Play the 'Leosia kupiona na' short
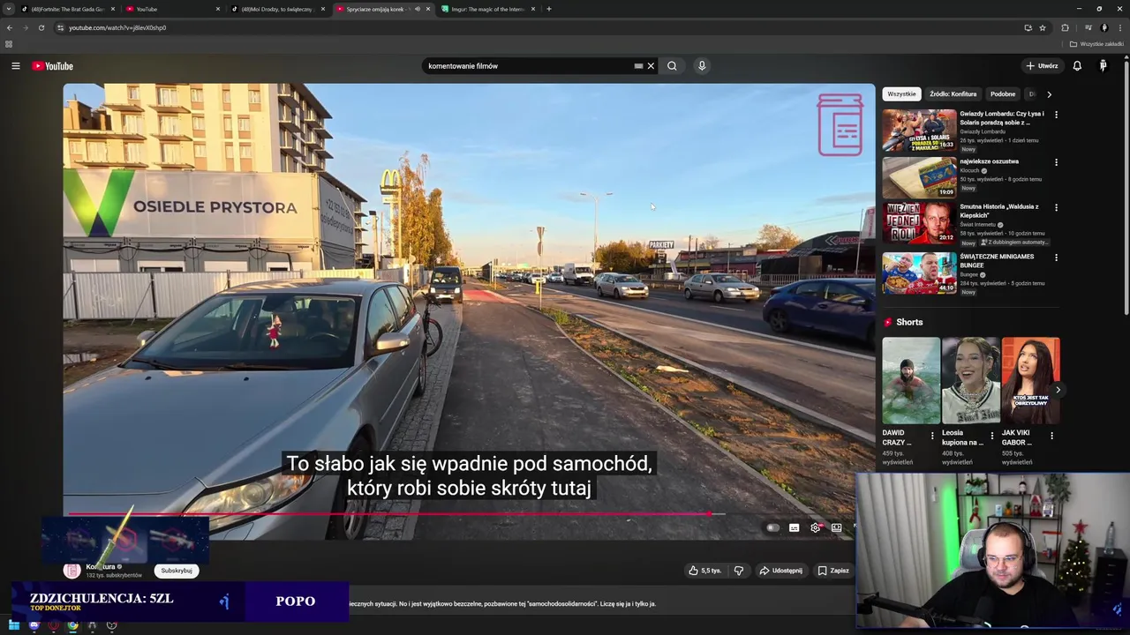 [971, 381]
